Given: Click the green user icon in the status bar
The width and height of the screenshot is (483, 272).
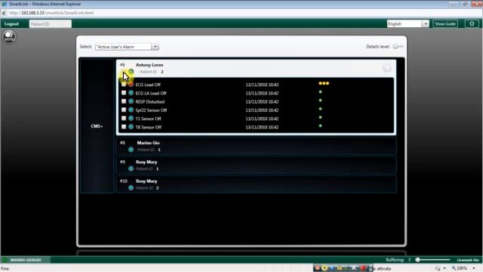Looking at the screenshot, I should coord(5,260).
